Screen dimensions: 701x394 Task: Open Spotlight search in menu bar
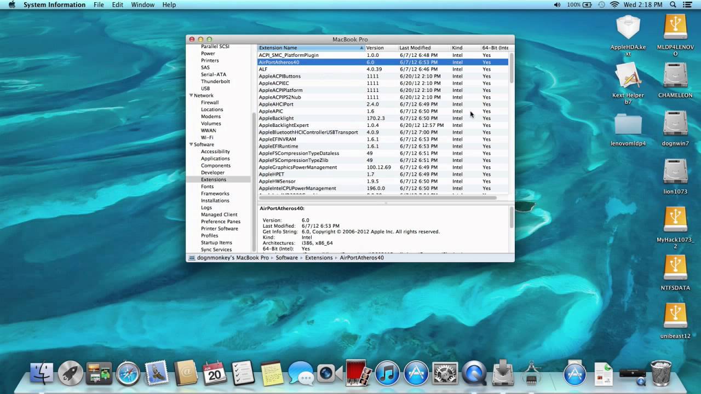[672, 5]
